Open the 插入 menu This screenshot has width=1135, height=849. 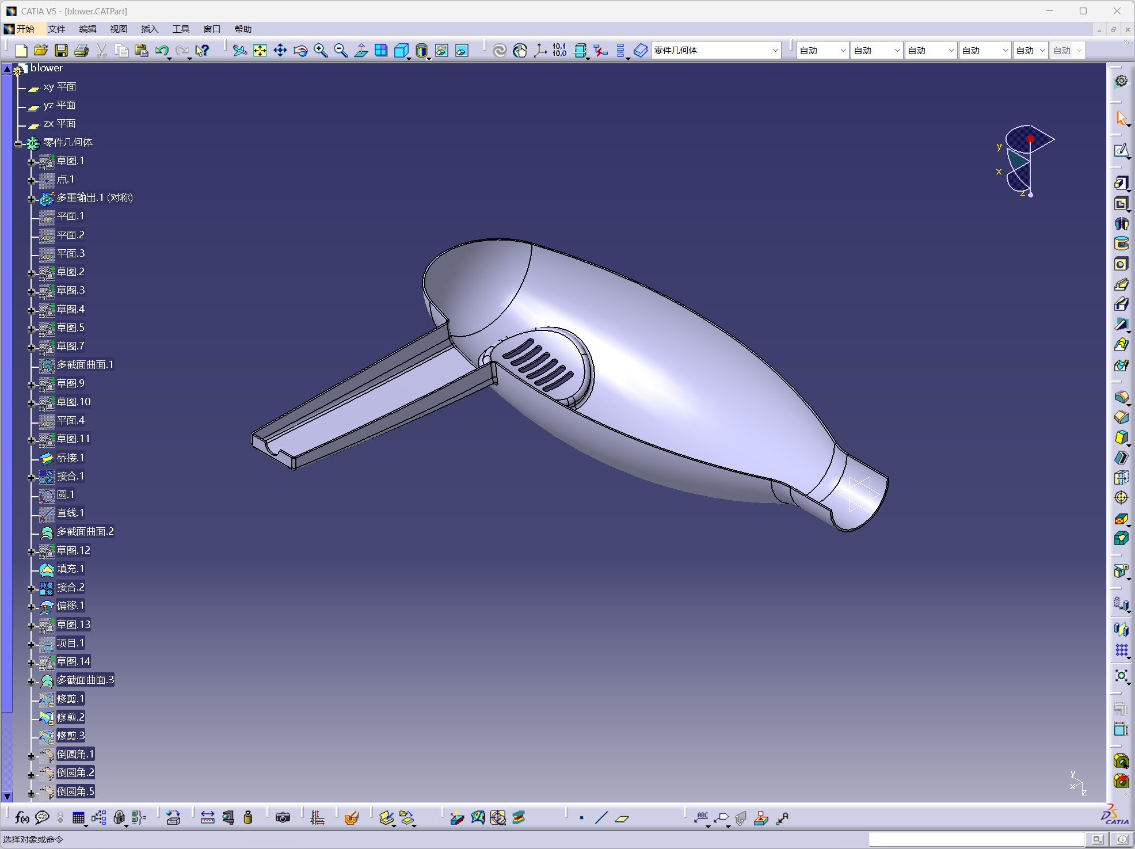[x=150, y=29]
